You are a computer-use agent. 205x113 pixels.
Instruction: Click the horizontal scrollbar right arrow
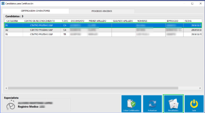tap(200, 88)
